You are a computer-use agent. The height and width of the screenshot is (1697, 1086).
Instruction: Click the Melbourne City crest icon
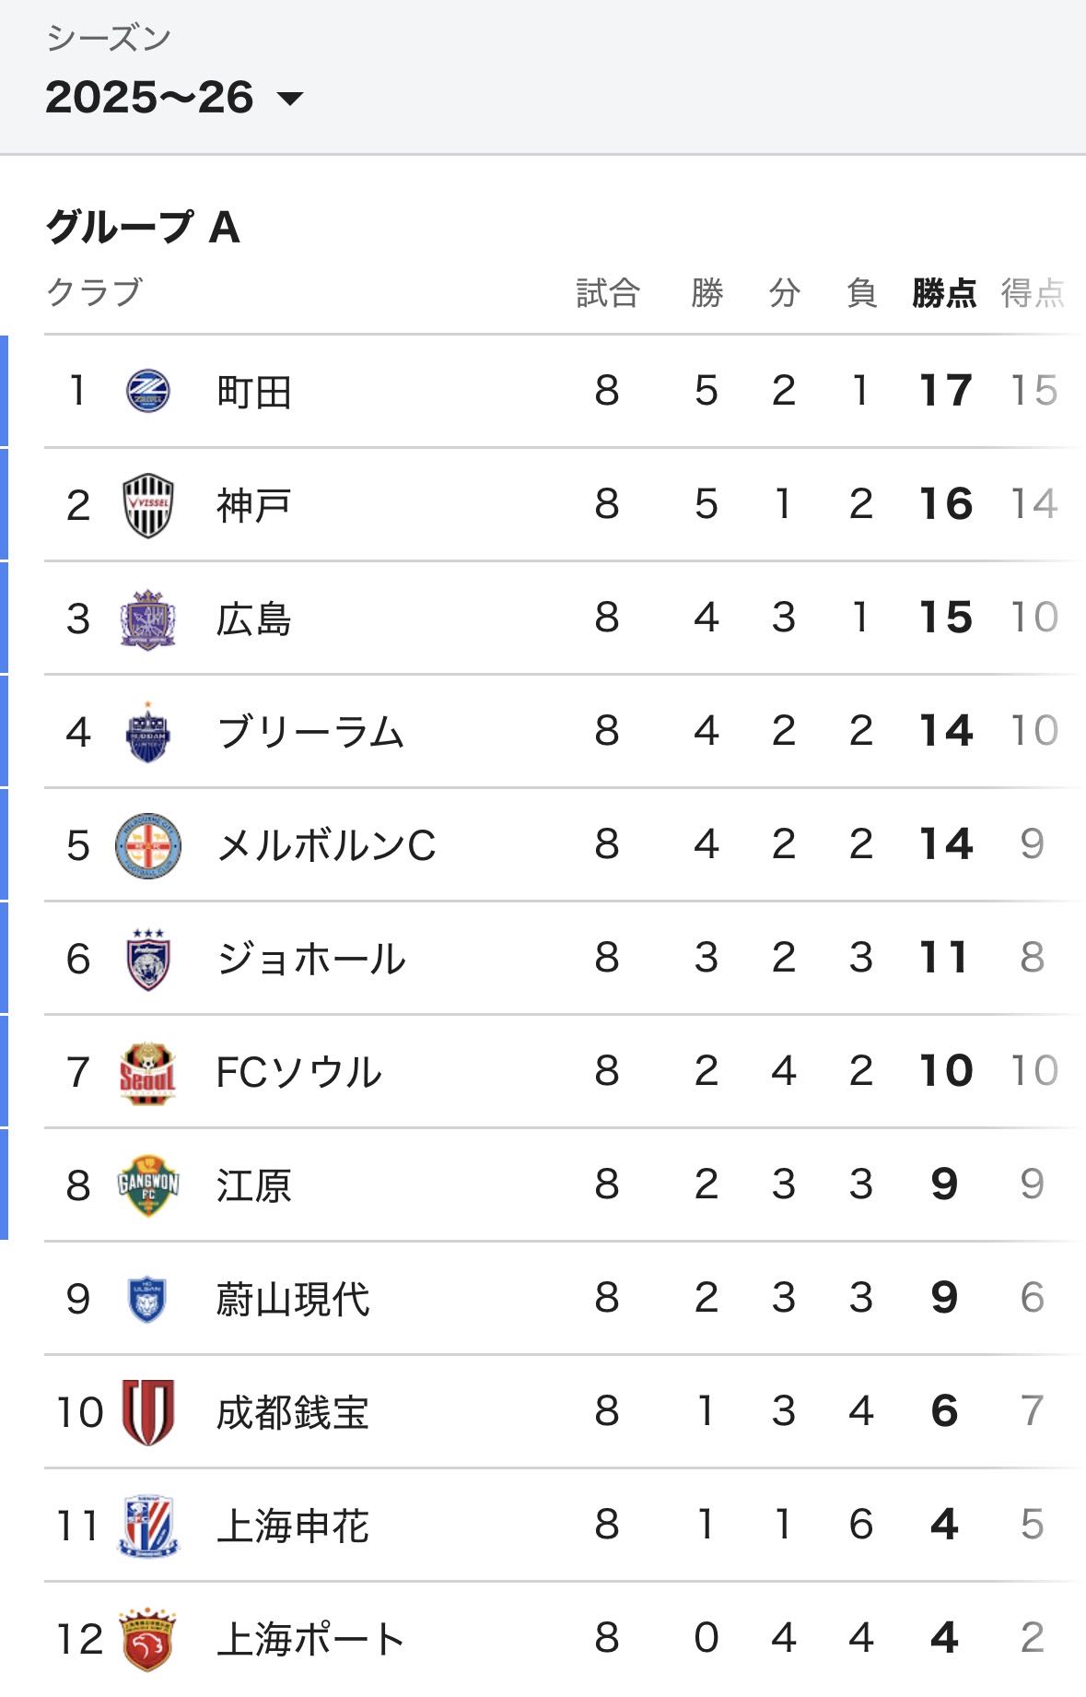click(x=147, y=845)
